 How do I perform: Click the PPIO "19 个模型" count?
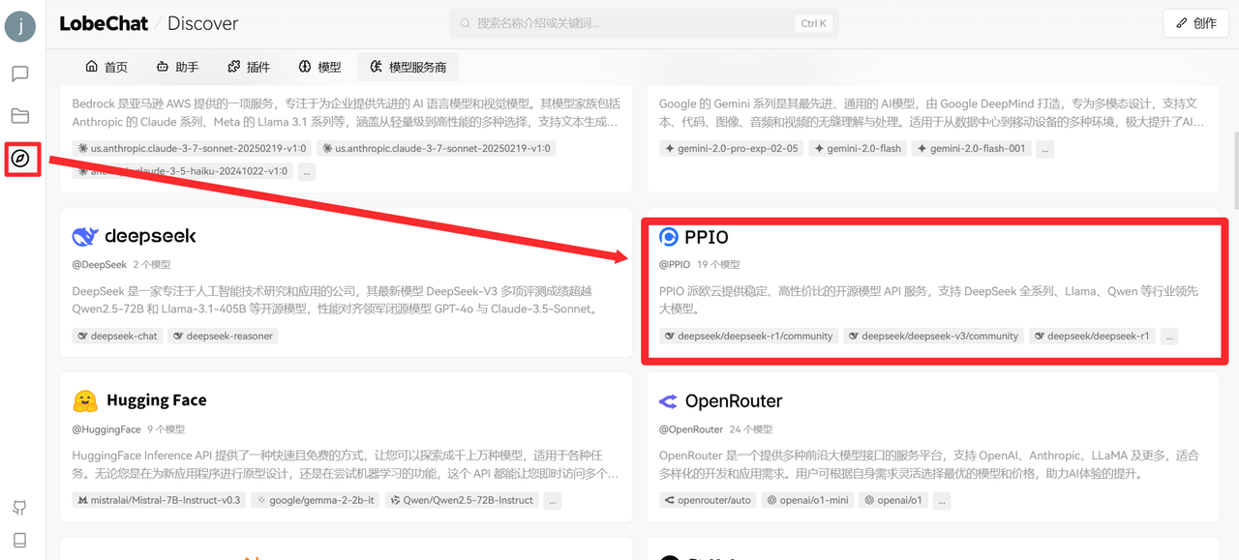click(x=718, y=264)
